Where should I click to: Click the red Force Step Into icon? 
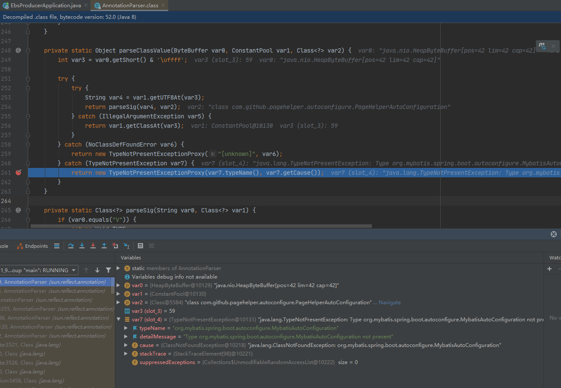tap(93, 246)
